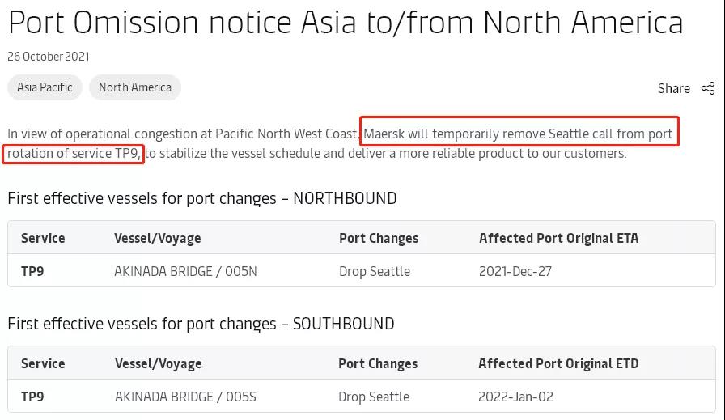The image size is (725, 420).
Task: Click the 2022-Jan-02 date cell
Action: tap(515, 397)
